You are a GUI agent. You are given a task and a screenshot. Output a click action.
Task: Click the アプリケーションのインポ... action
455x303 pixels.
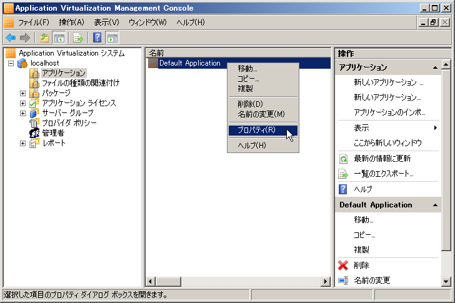388,112
